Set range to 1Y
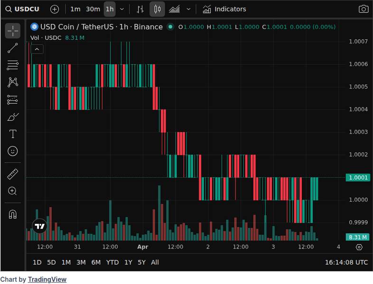This screenshot has width=373, height=284. [128, 262]
